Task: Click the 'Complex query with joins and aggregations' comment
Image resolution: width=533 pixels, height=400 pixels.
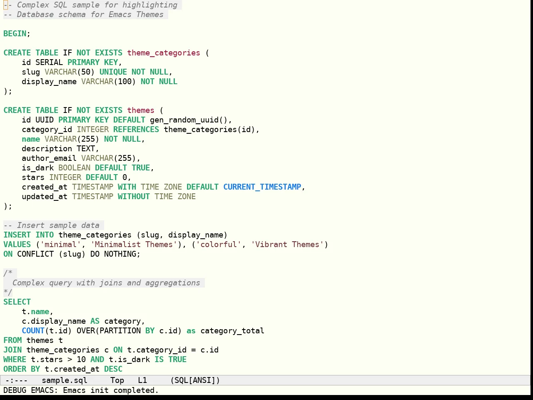Action: pos(106,283)
